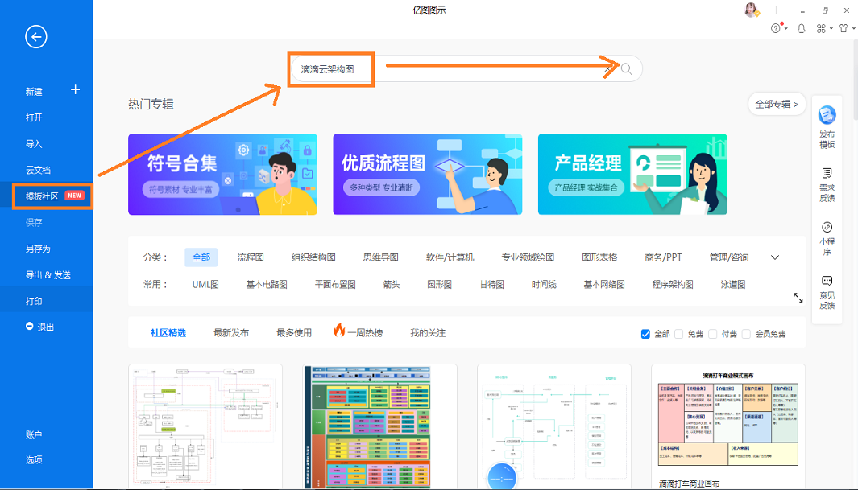Select the 全部 category filter

pyautogui.click(x=201, y=257)
